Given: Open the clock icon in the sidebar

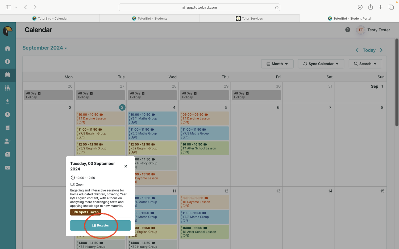Looking at the screenshot, I should tap(7, 114).
